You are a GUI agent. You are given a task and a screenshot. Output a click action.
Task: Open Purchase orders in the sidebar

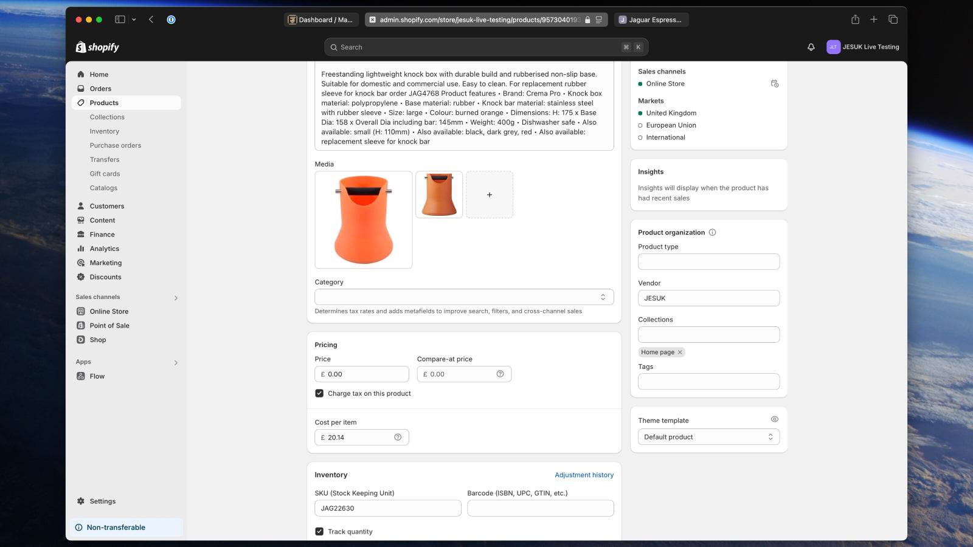point(116,145)
